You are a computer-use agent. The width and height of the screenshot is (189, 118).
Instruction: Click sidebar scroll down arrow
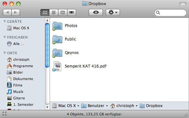pyautogui.click(x=47, y=107)
